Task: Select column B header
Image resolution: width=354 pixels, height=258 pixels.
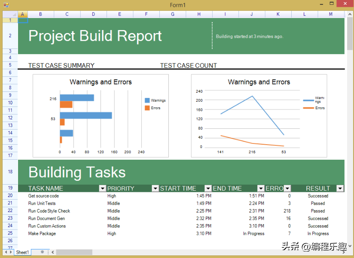Action: 41,14
